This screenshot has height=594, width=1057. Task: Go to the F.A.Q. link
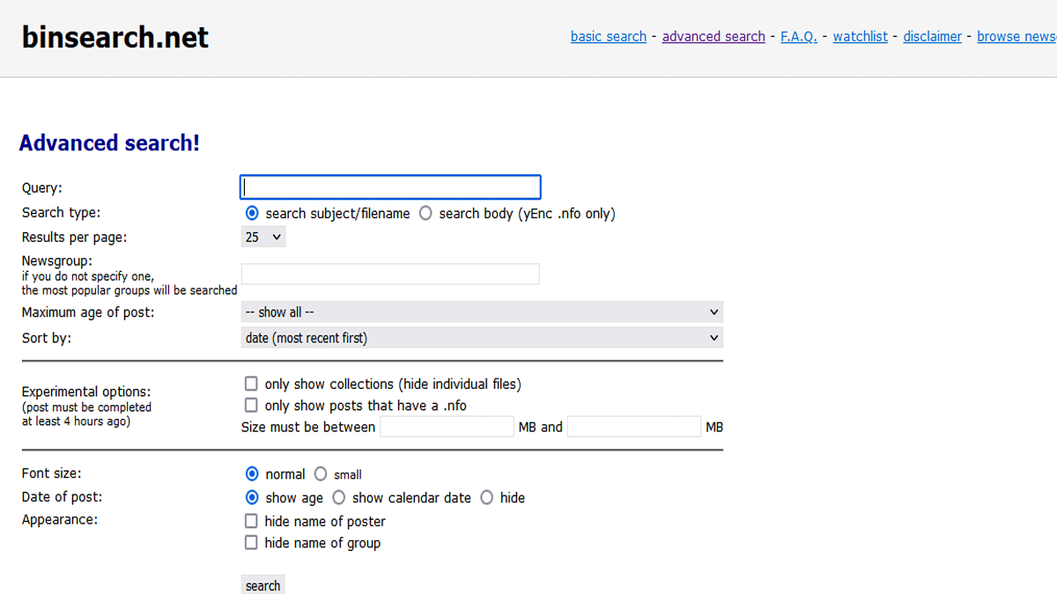pos(799,36)
